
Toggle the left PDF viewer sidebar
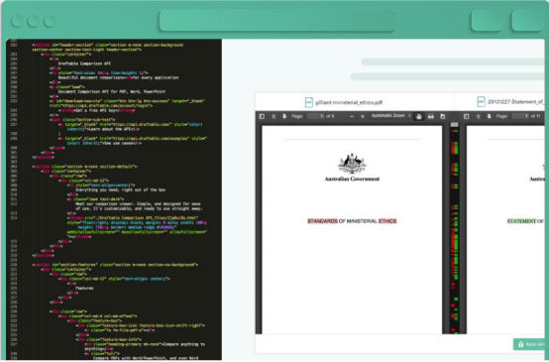point(262,116)
